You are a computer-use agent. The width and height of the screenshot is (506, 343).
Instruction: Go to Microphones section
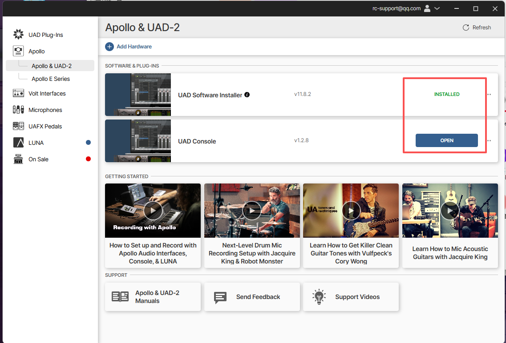pyautogui.click(x=45, y=110)
